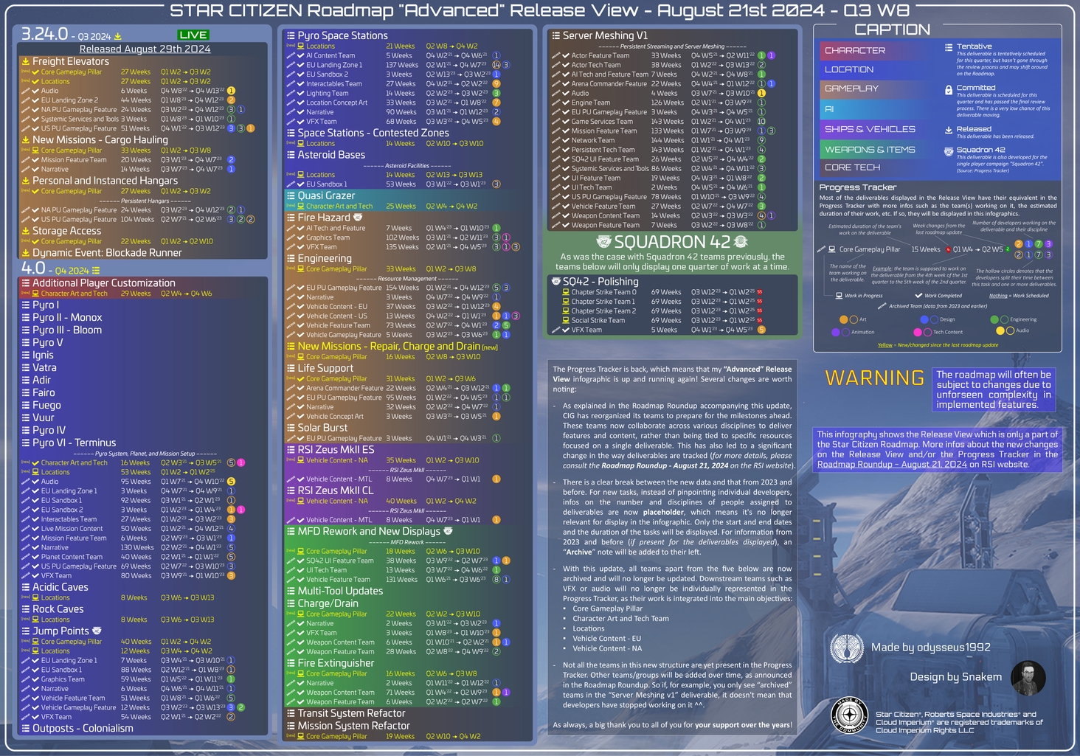Open the Roadmap Roundup August 21 2024 link
The width and height of the screenshot is (1080, 756).
pyautogui.click(x=891, y=465)
